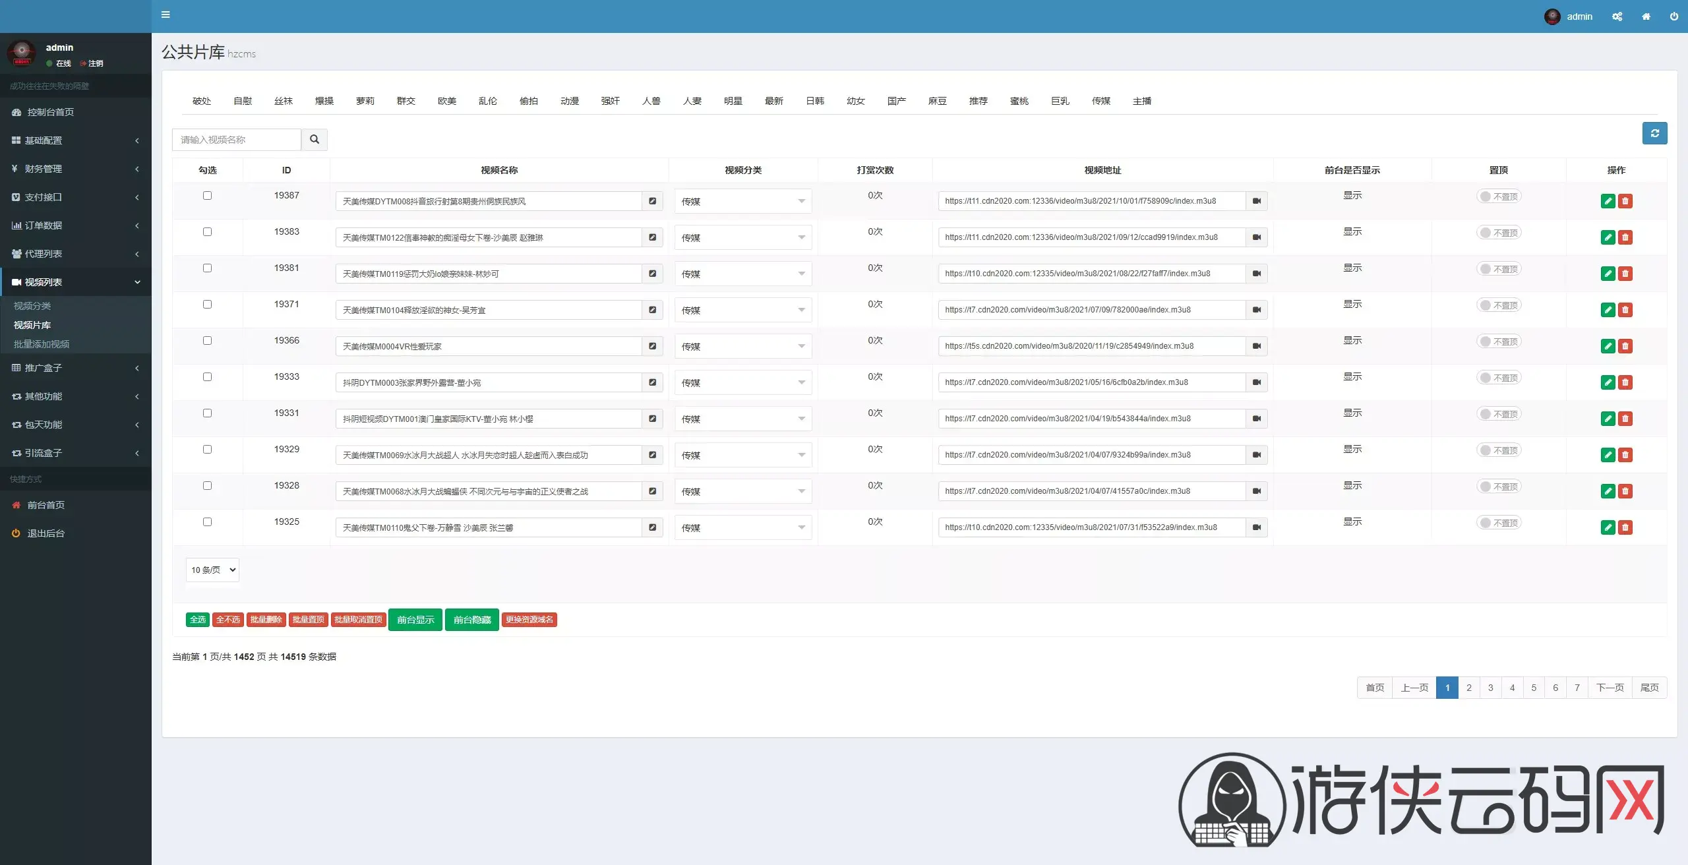Open 批量添加视频 in the sidebar submenu
The width and height of the screenshot is (1688, 865).
42,344
